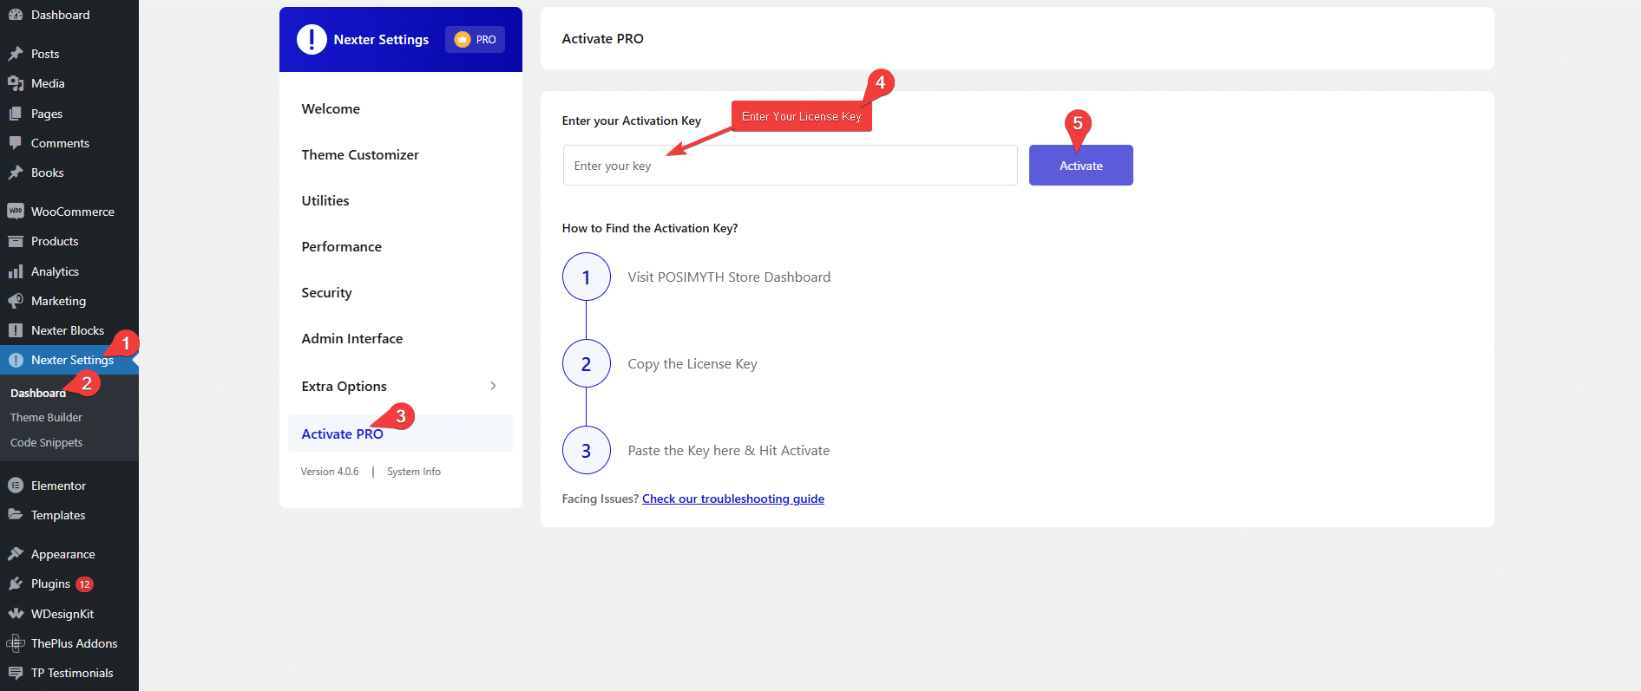Click the Nexter Blocks icon
1641x691 pixels.
point(16,330)
